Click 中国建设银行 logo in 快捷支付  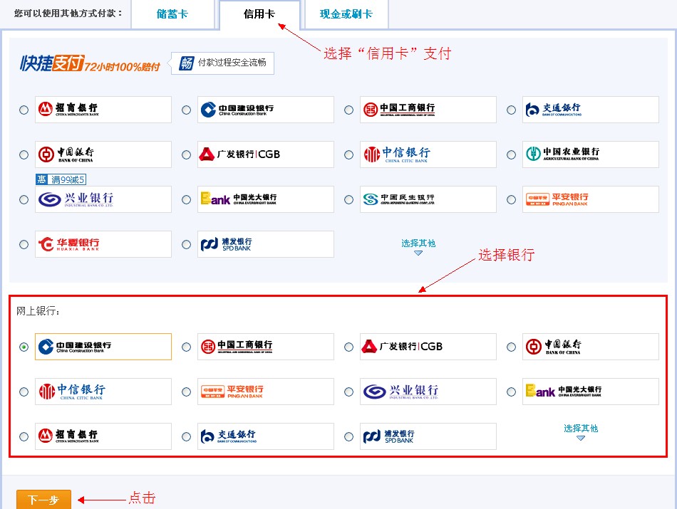[x=266, y=110]
